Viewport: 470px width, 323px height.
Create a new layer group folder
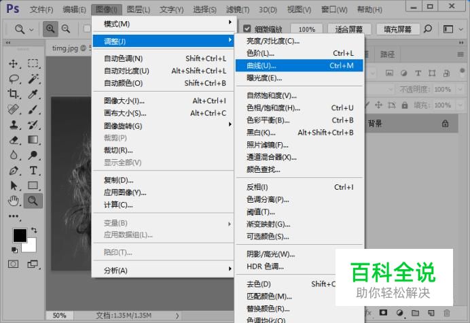click(415, 313)
